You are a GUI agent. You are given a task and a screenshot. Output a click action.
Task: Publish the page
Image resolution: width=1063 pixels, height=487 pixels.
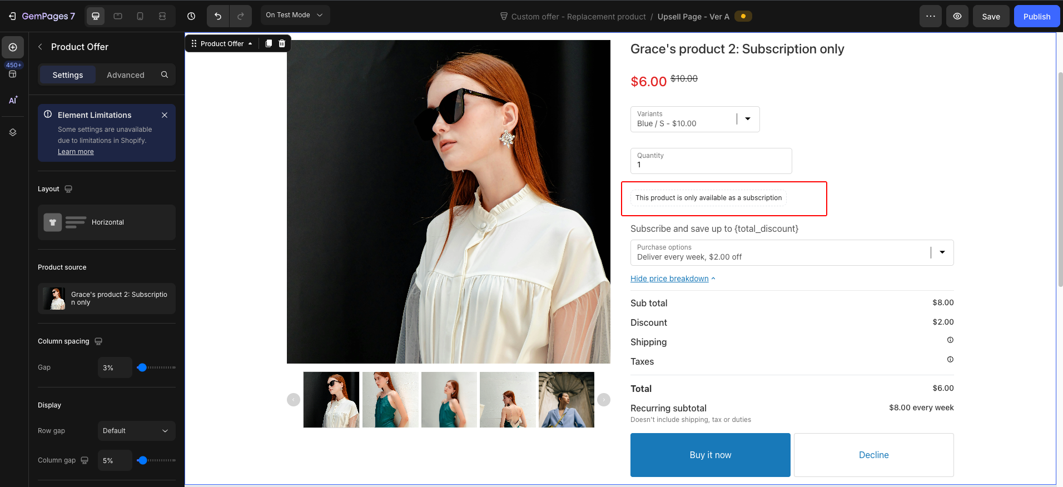[1037, 16]
